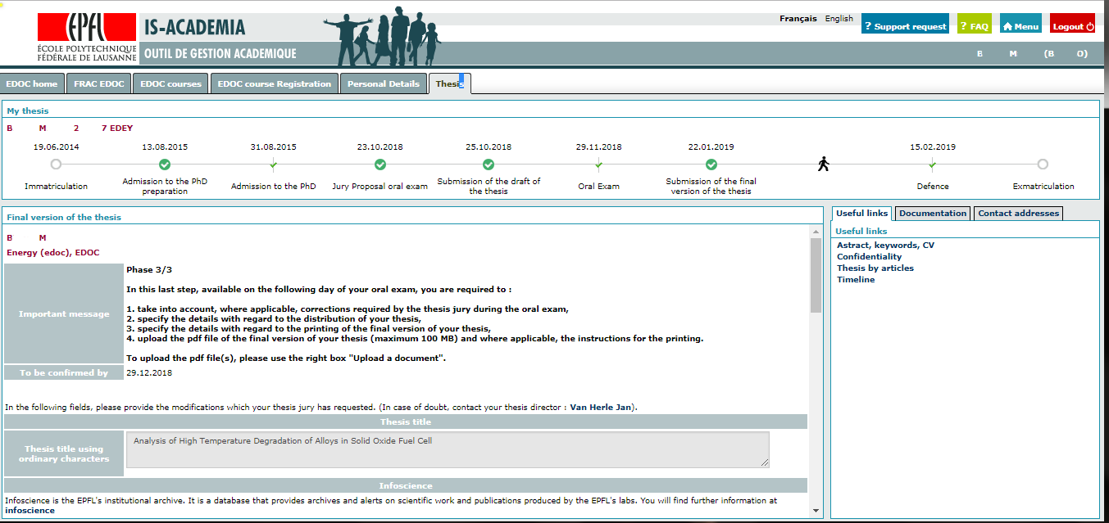Viewport: 1109px width, 523px height.
Task: Click the date 22.01.2019
Action: tap(711, 147)
